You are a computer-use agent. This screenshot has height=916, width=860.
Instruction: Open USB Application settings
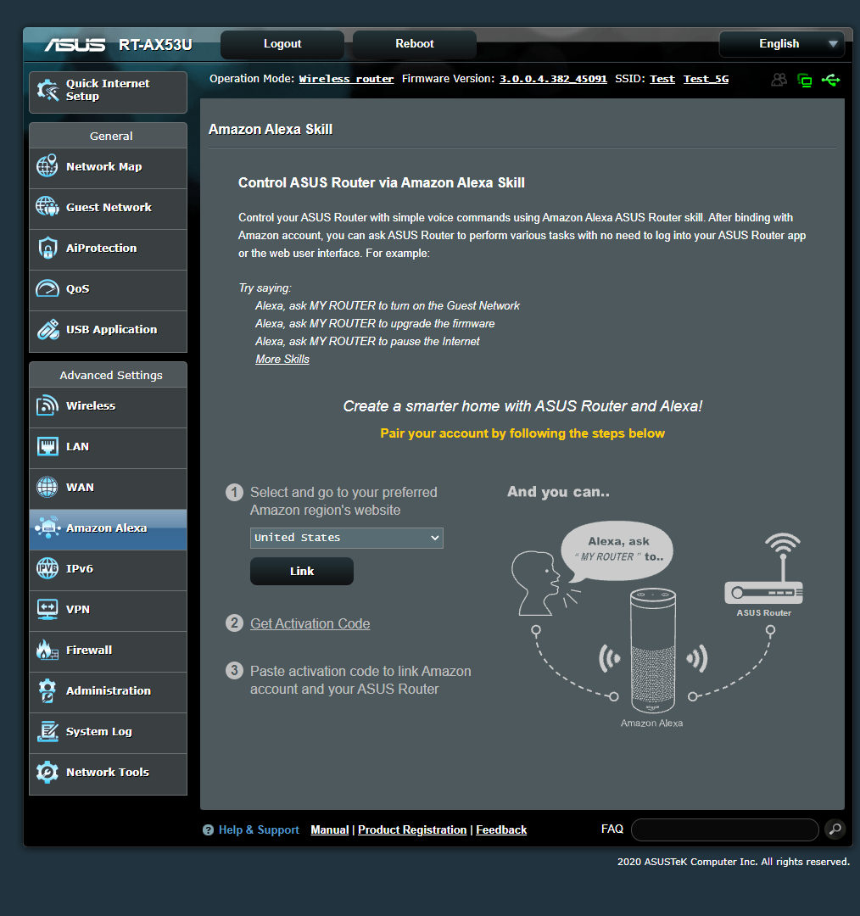point(108,329)
